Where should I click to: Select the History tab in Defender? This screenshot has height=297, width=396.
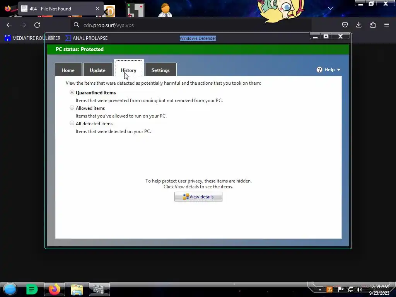129,68
